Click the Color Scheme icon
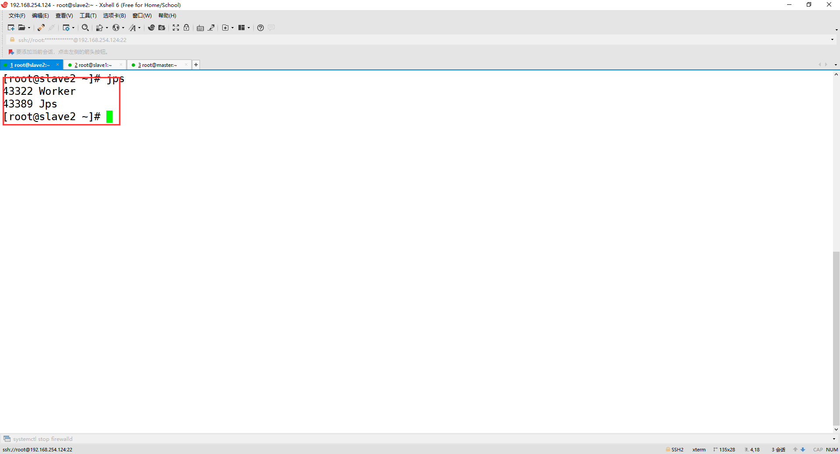This screenshot has height=454, width=840. (x=100, y=28)
